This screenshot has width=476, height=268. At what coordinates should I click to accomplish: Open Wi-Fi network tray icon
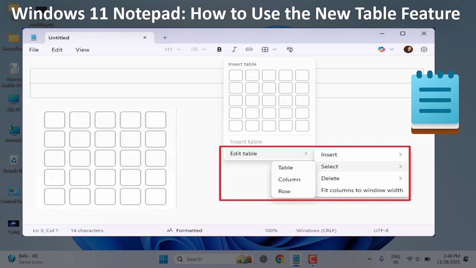[410, 259]
